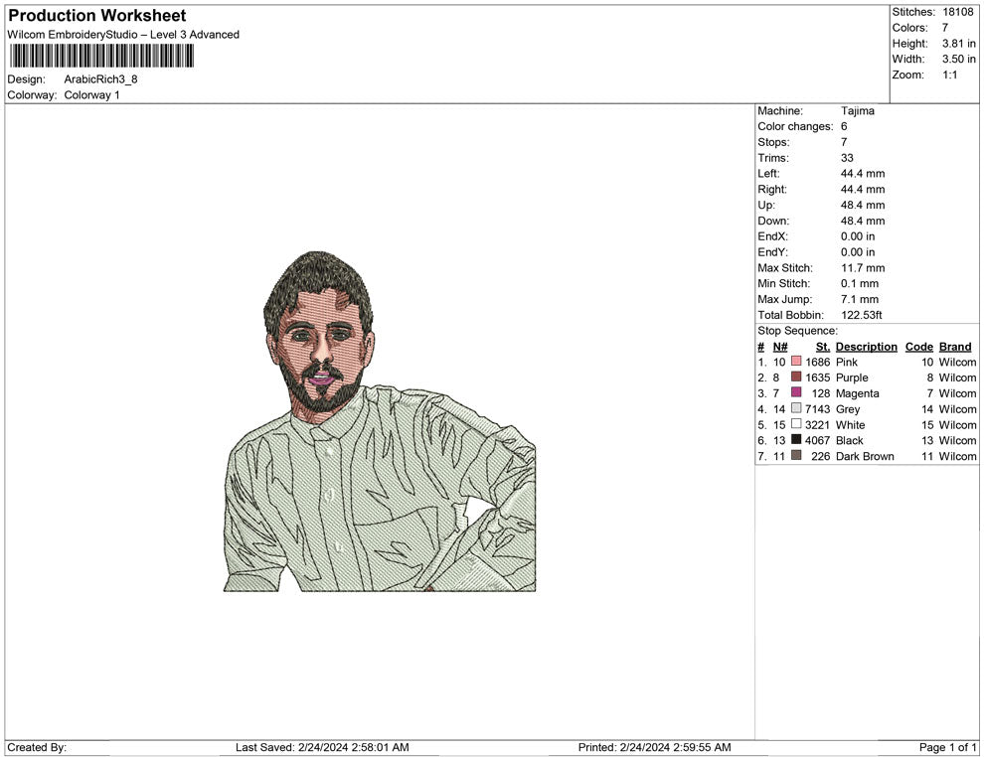
Task: Click the 'Code' column header
Action: [918, 347]
